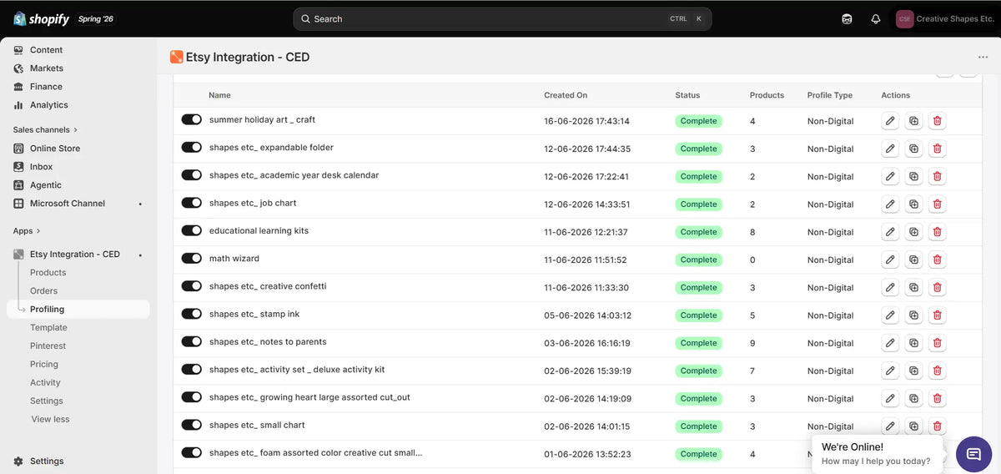Click the Complete status of math wizard
The width and height of the screenshot is (1001, 474).
[698, 260]
